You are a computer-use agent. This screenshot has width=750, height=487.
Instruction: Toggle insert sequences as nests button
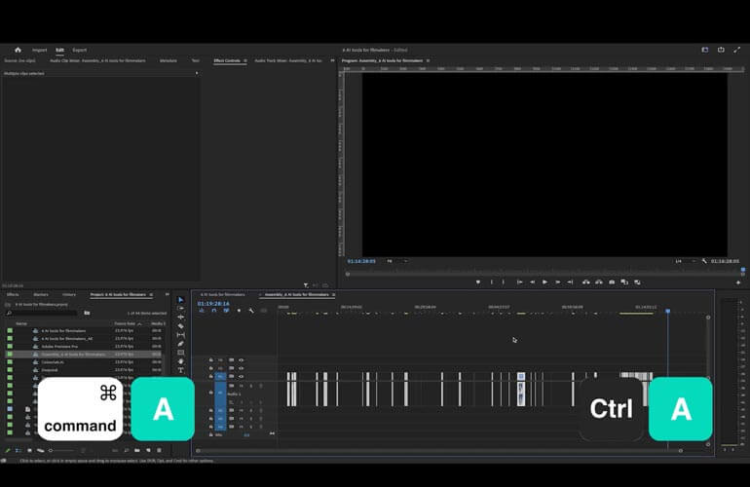click(202, 311)
